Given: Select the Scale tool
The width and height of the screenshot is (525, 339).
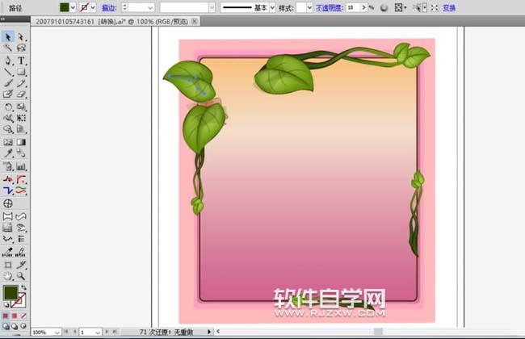Looking at the screenshot, I should pos(21,107).
